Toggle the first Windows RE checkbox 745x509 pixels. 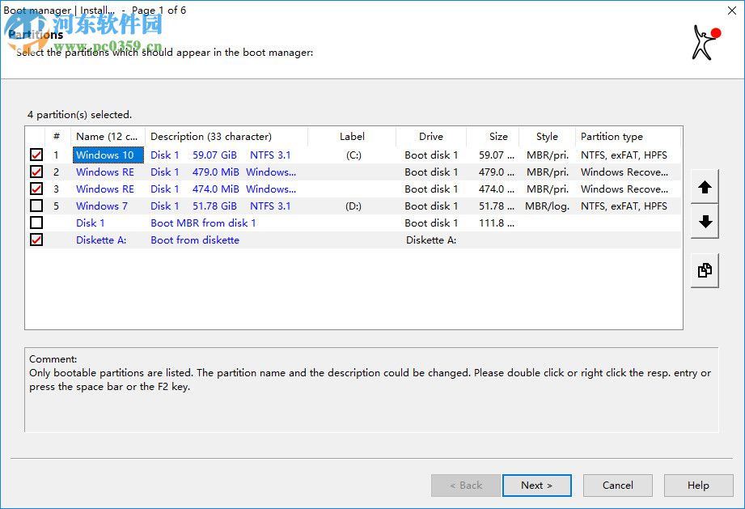(x=36, y=172)
